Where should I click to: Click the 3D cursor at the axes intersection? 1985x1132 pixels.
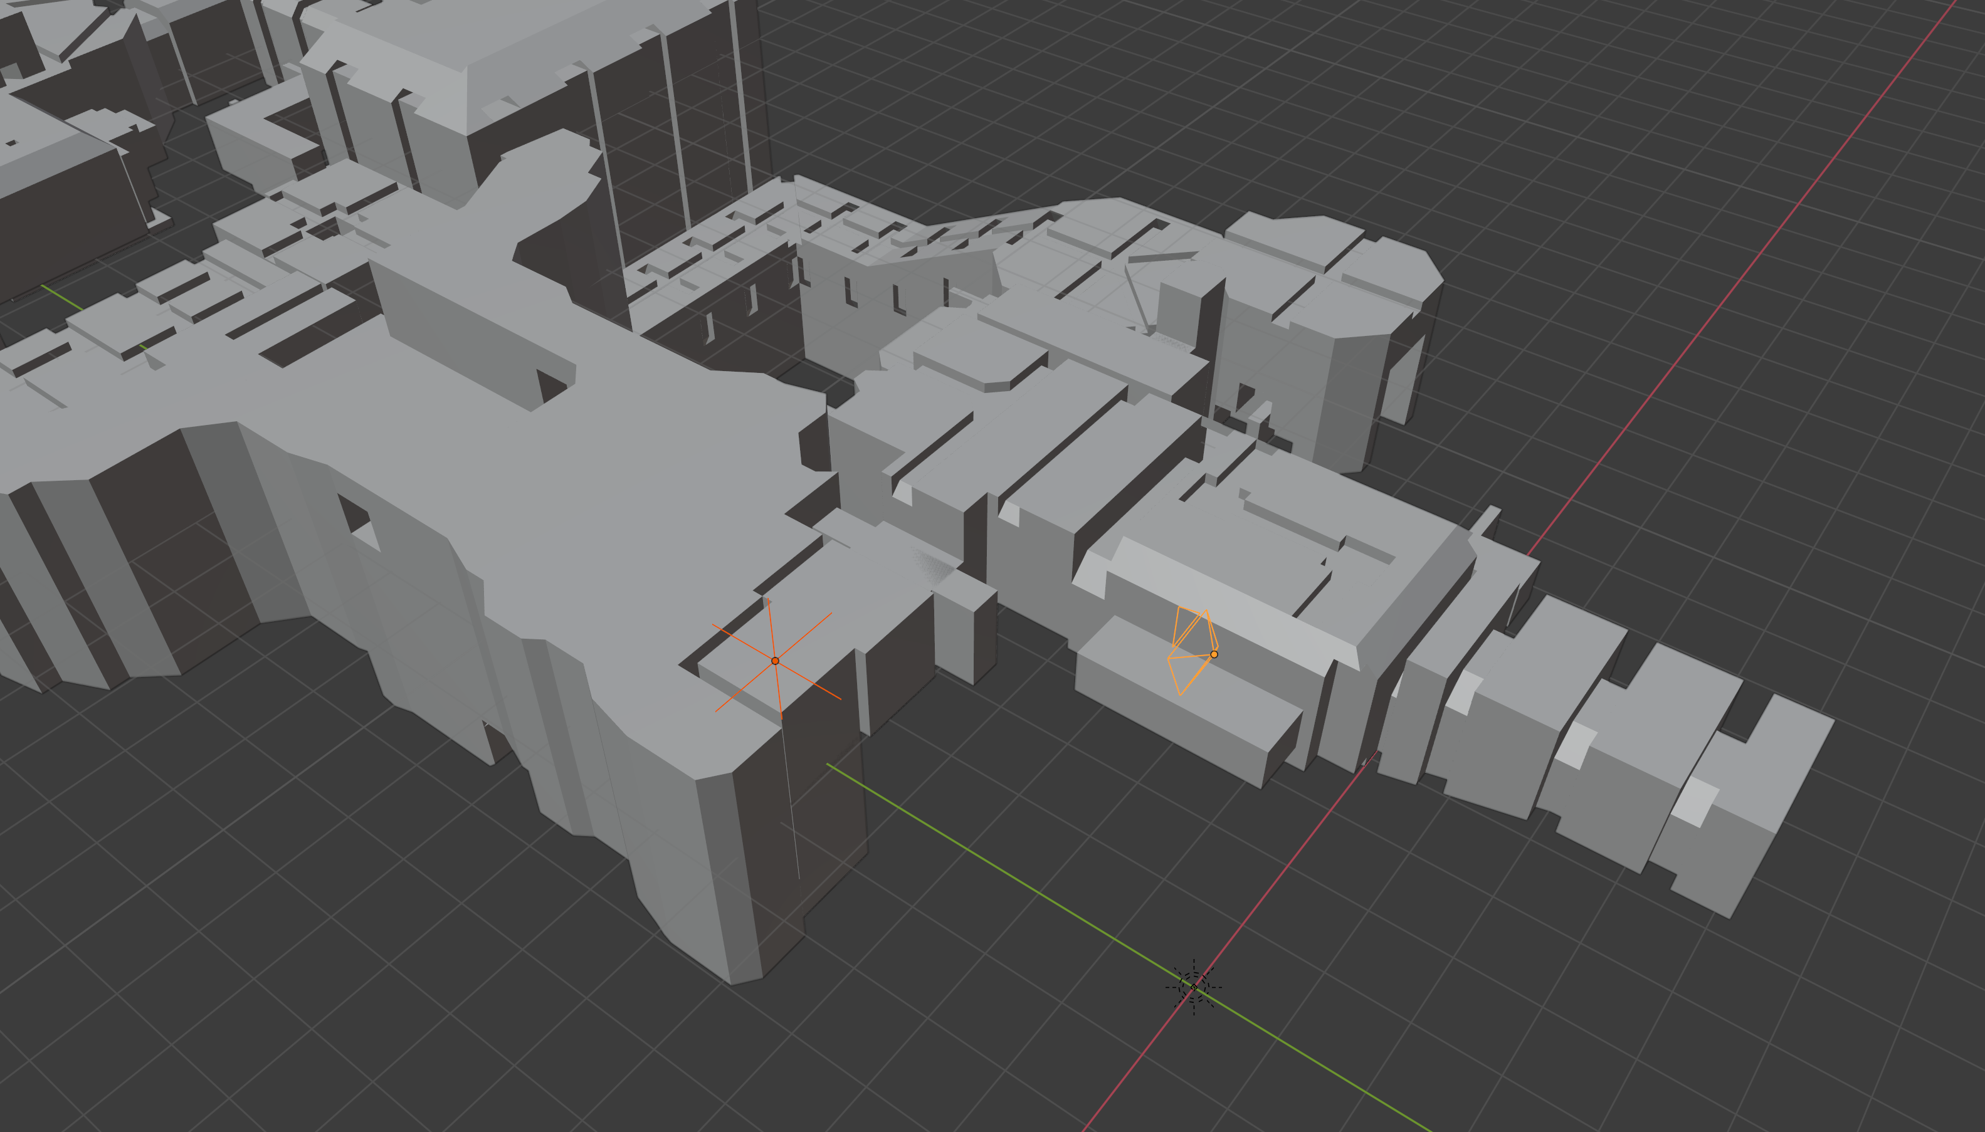[x=1194, y=987]
